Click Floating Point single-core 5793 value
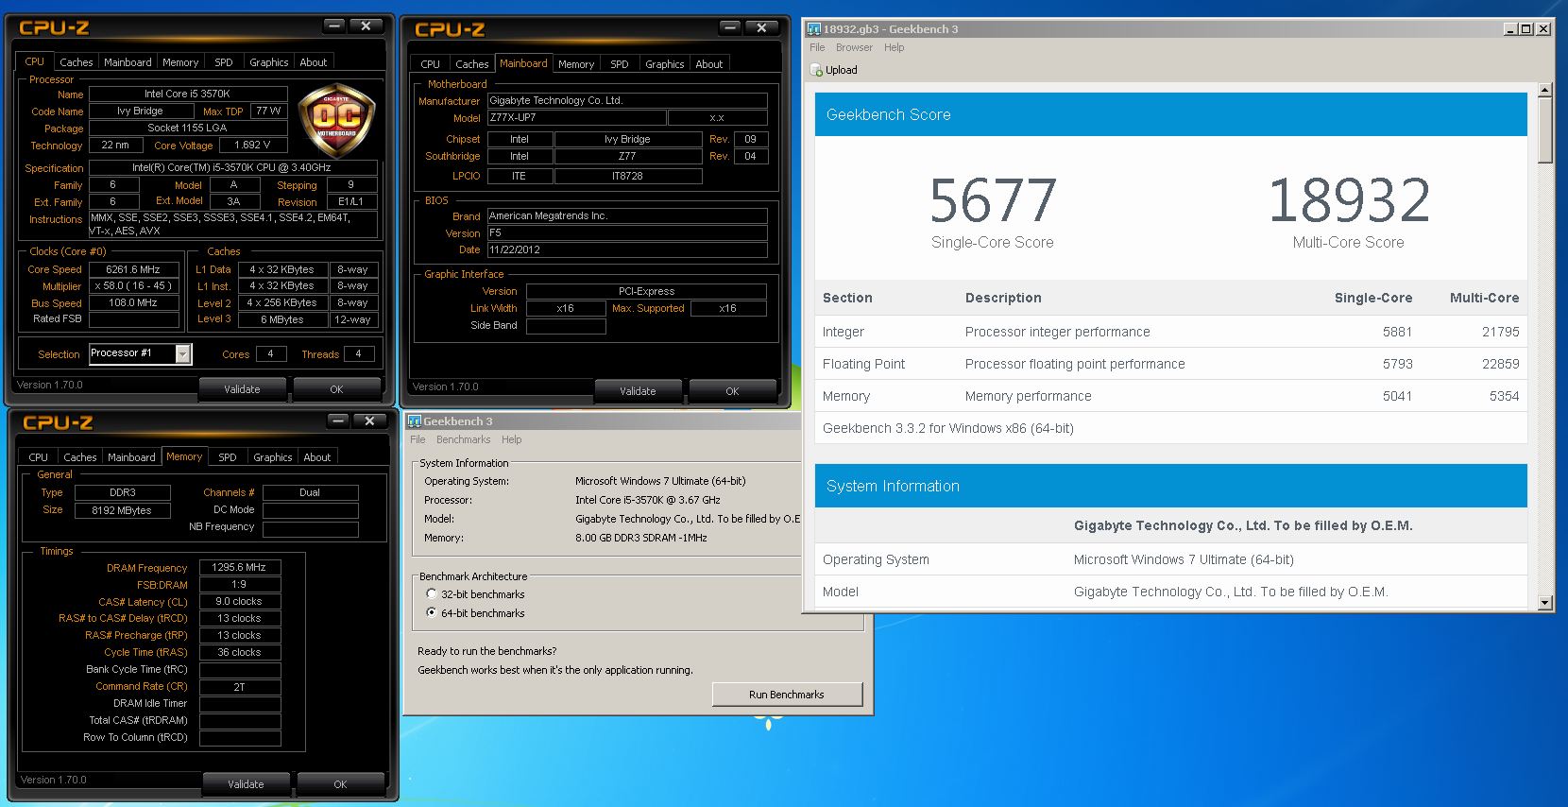The height and width of the screenshot is (807, 1568). click(1397, 364)
